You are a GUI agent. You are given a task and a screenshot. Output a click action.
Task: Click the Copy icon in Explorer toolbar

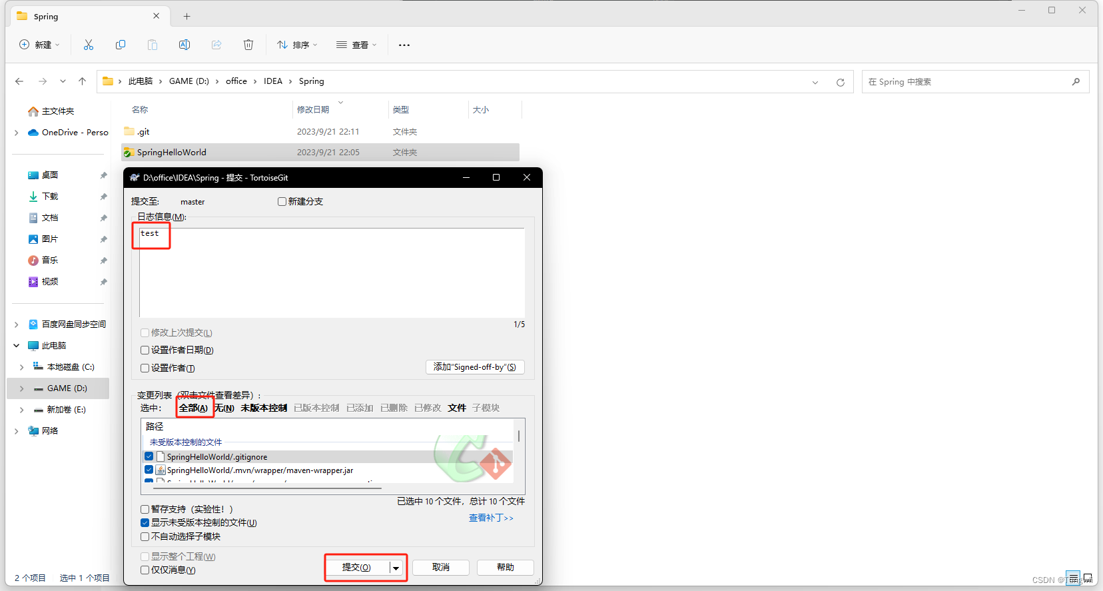click(121, 45)
